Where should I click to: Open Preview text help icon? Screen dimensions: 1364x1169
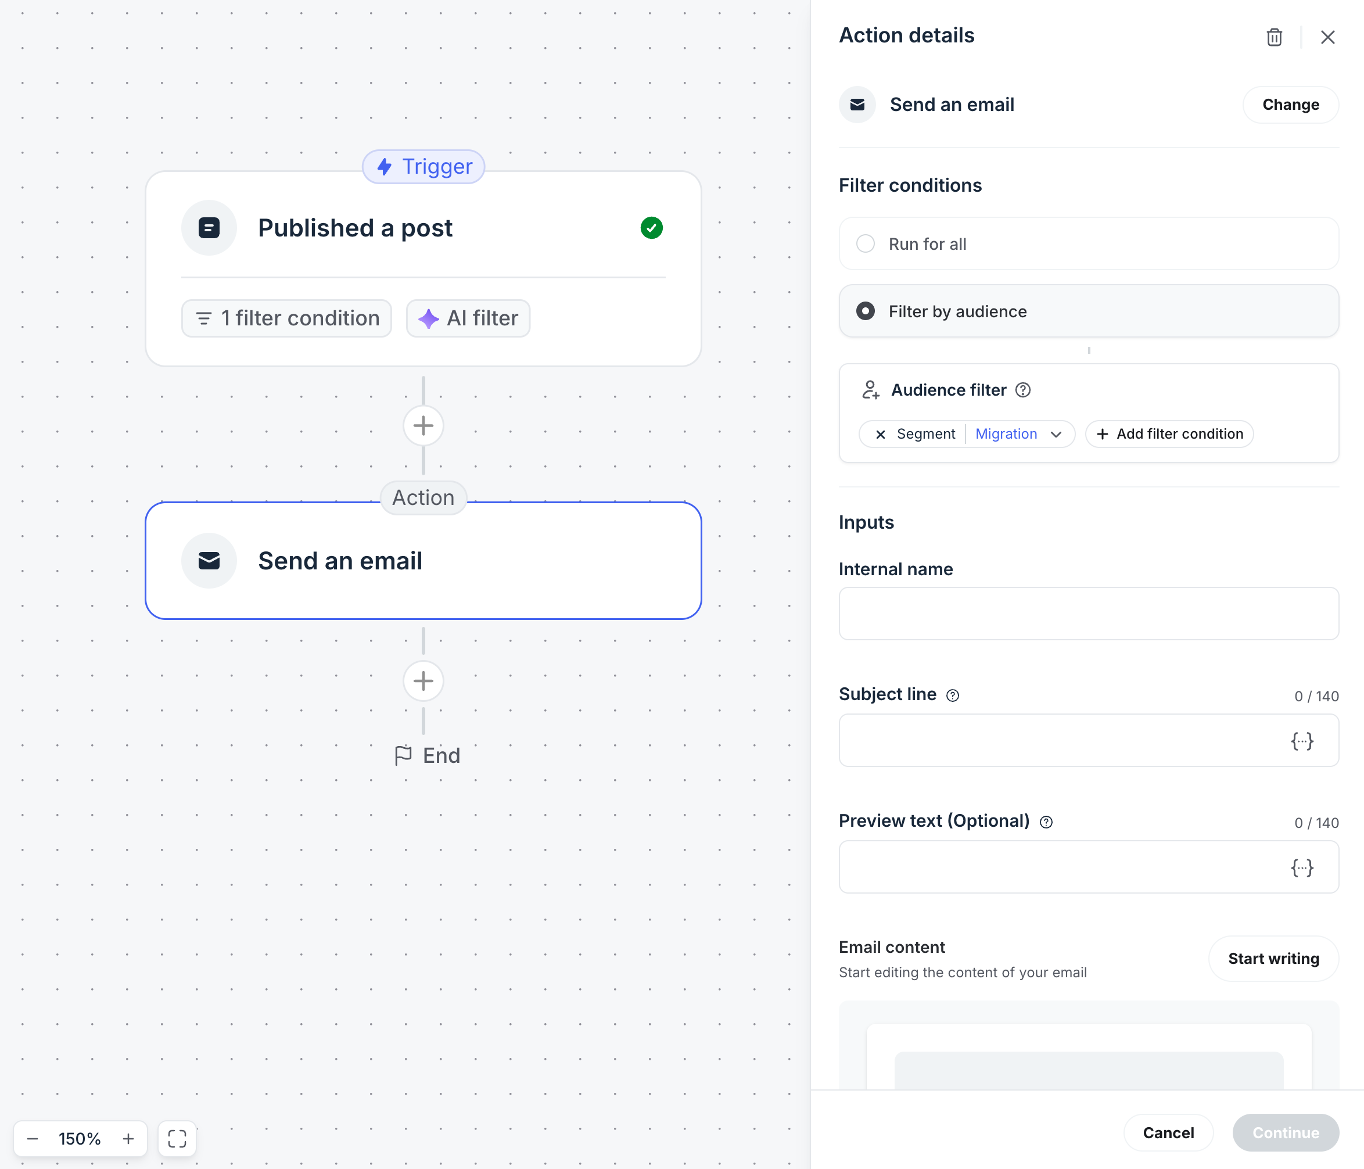(1046, 822)
